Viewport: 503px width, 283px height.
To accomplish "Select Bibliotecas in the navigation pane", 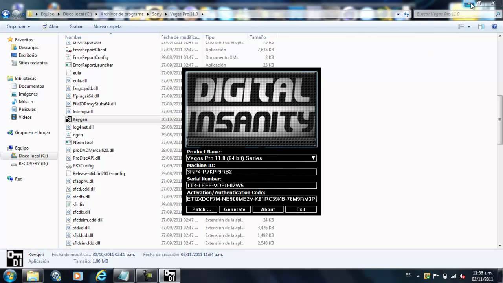I will click(26, 79).
